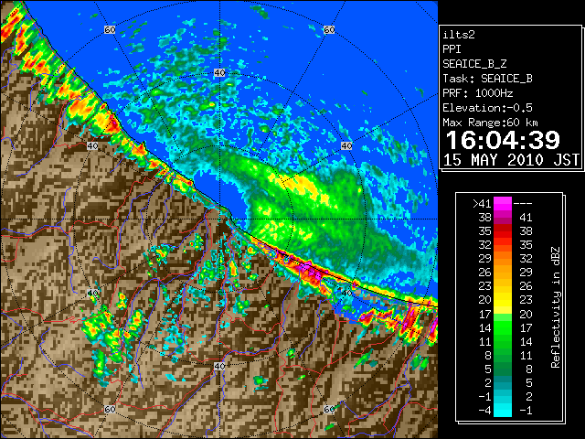Screen dimensions: 585x439
Task: Click the southwest '60' range ring label
Action: click(110, 410)
